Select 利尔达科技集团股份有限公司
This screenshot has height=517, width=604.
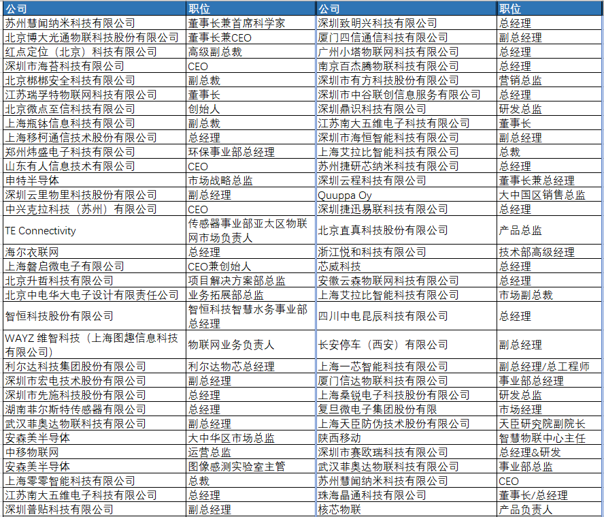[94, 366]
